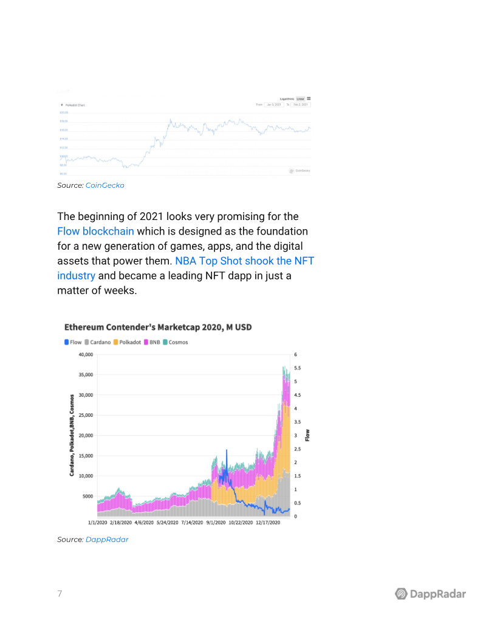Click the Ethereum Contender's Marketcap chart title
The image size is (486, 629).
158,327
